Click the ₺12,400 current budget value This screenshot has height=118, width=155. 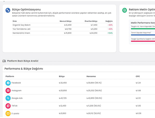68,25
